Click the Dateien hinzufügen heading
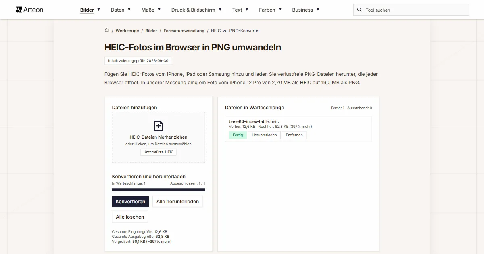 [x=135, y=108]
